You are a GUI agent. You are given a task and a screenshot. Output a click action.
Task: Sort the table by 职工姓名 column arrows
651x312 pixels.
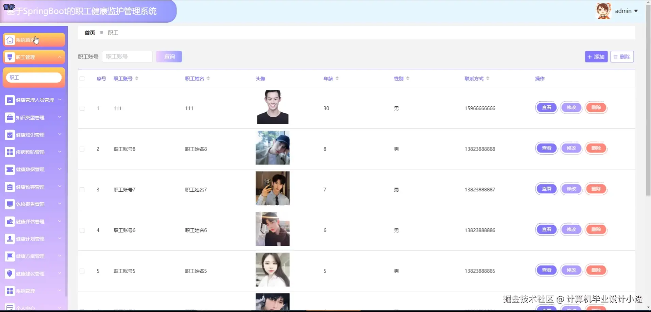click(x=208, y=79)
